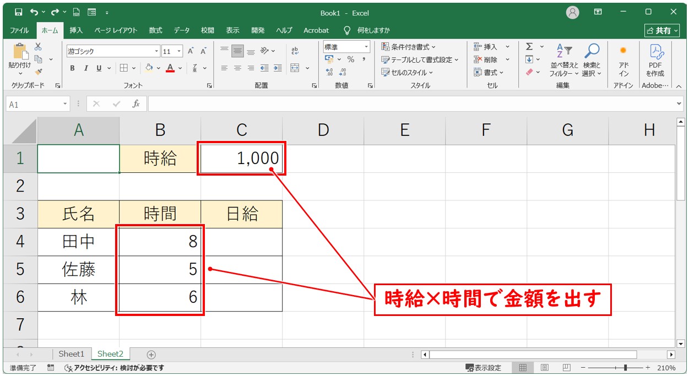Screen dimensions: 689x376
Task: Click the zoom slider handle
Action: tap(625, 368)
